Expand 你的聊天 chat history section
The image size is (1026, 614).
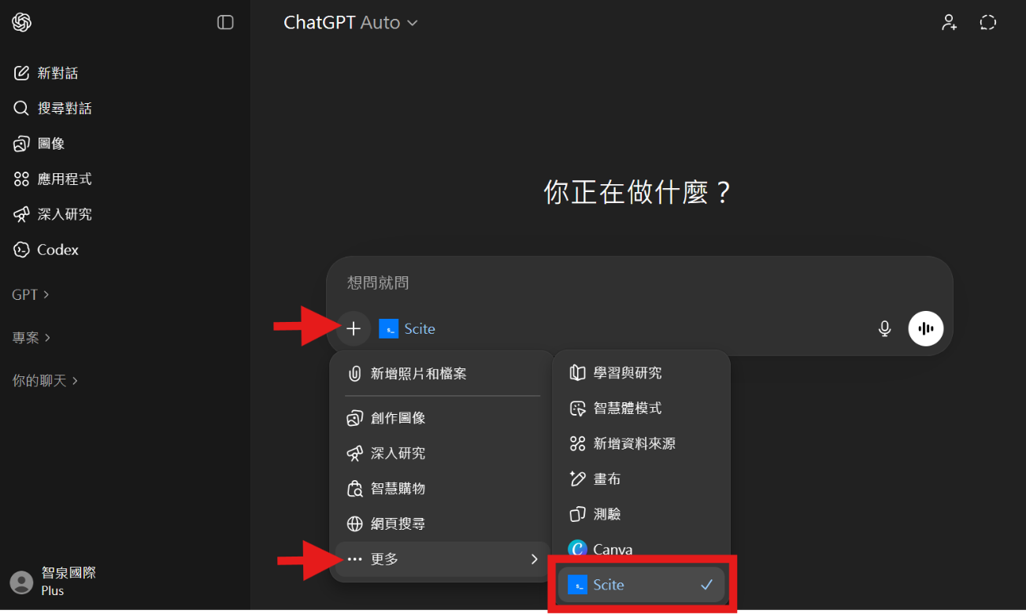45,380
